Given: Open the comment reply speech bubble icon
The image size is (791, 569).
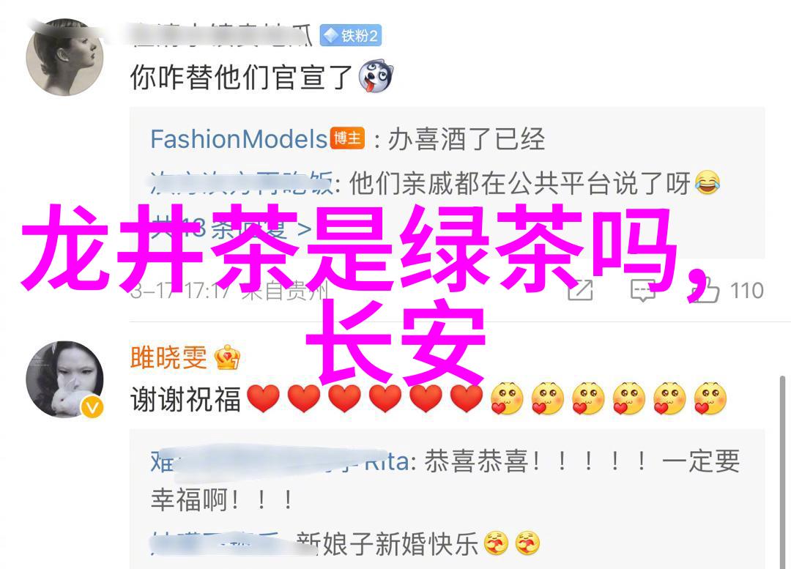Looking at the screenshot, I should 643,291.
